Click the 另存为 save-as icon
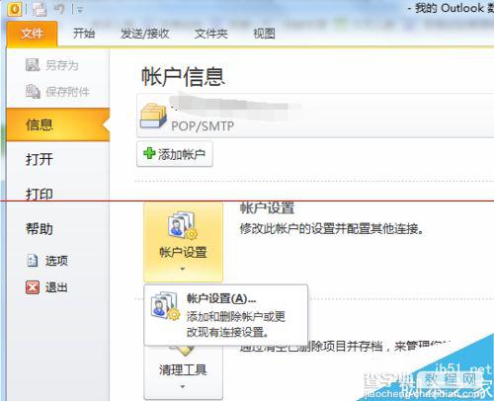494x401 pixels. coord(33,65)
